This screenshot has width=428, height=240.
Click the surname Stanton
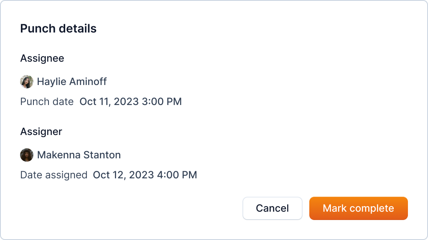tap(102, 155)
